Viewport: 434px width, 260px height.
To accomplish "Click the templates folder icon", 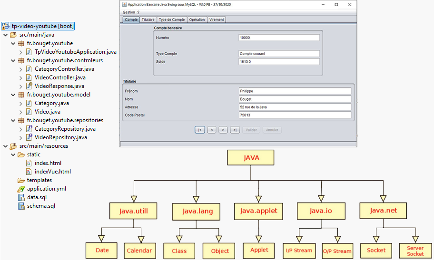I will pyautogui.click(x=21, y=180).
